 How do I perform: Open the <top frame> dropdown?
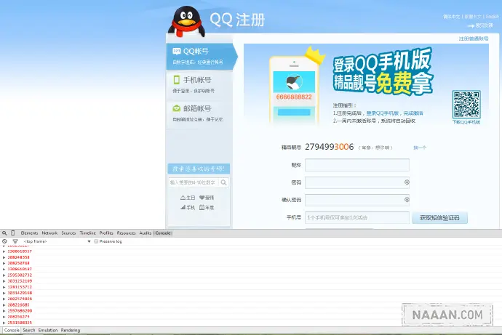(57, 241)
